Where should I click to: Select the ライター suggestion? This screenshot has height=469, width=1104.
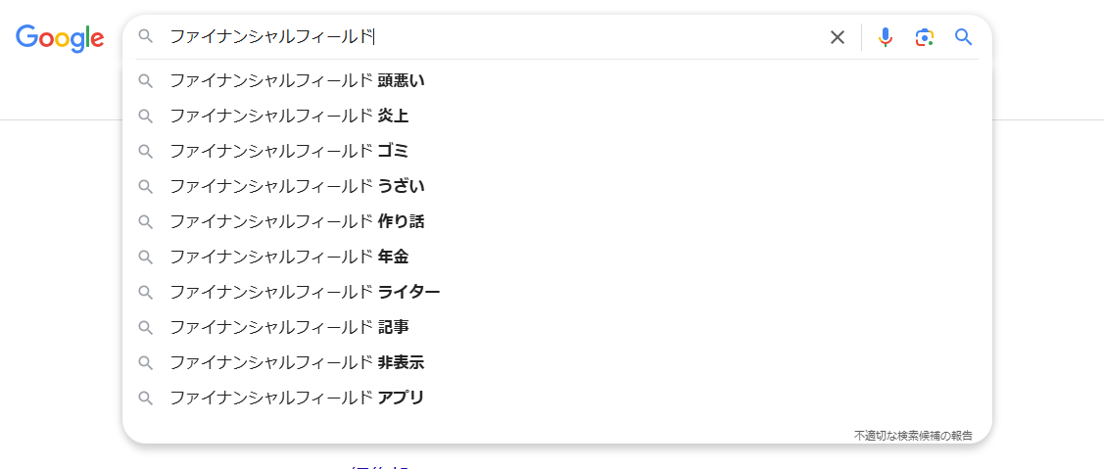tap(305, 292)
